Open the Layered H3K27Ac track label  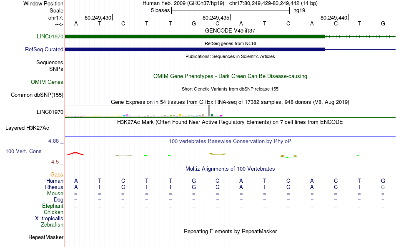coord(27,128)
